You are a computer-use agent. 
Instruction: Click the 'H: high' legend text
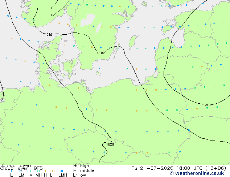(81, 166)
